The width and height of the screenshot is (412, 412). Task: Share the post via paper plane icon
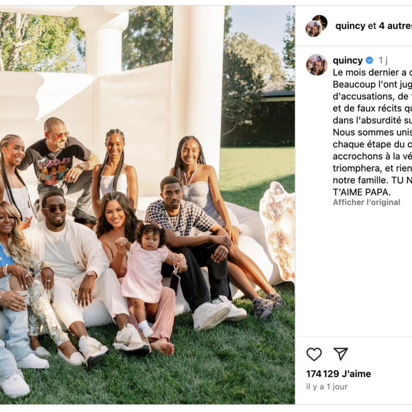point(341,354)
